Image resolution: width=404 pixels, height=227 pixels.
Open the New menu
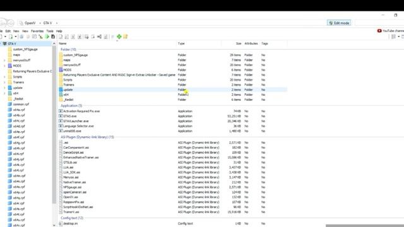16,31
